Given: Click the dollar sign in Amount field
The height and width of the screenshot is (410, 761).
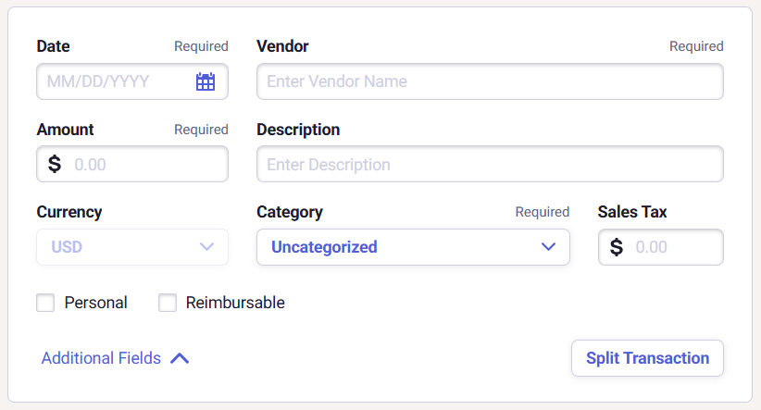Looking at the screenshot, I should [55, 165].
